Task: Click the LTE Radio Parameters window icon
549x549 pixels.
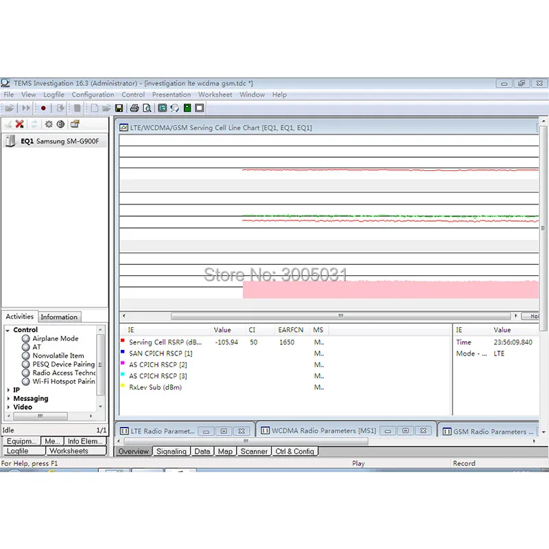Action: click(124, 431)
